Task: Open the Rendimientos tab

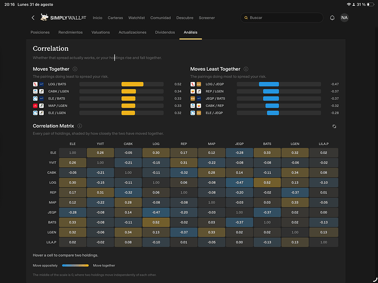Action: [70, 32]
